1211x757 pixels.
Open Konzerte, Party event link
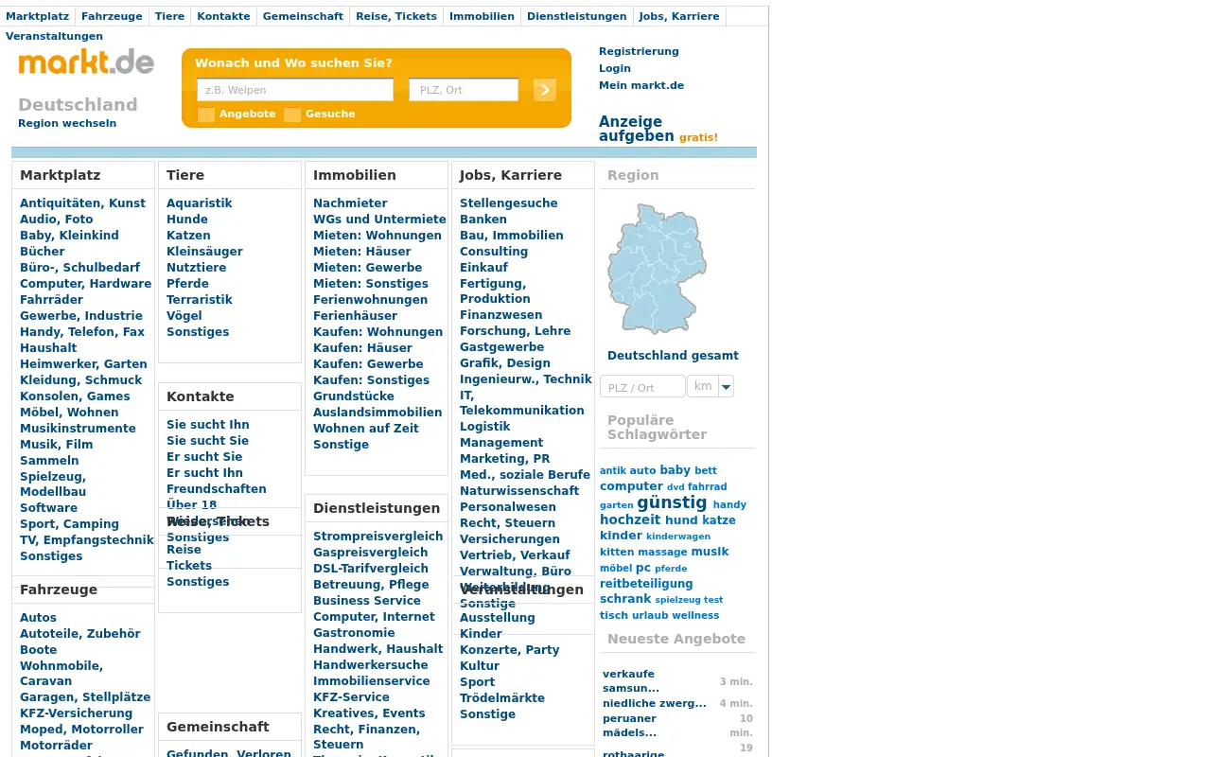pyautogui.click(x=509, y=650)
